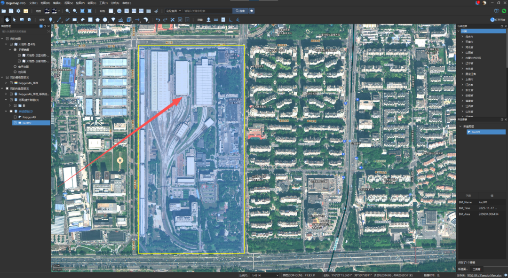Toggle checkbox for 天地图-墨卡托 layer
Screen dimensions: 508x278
coord(11,44)
